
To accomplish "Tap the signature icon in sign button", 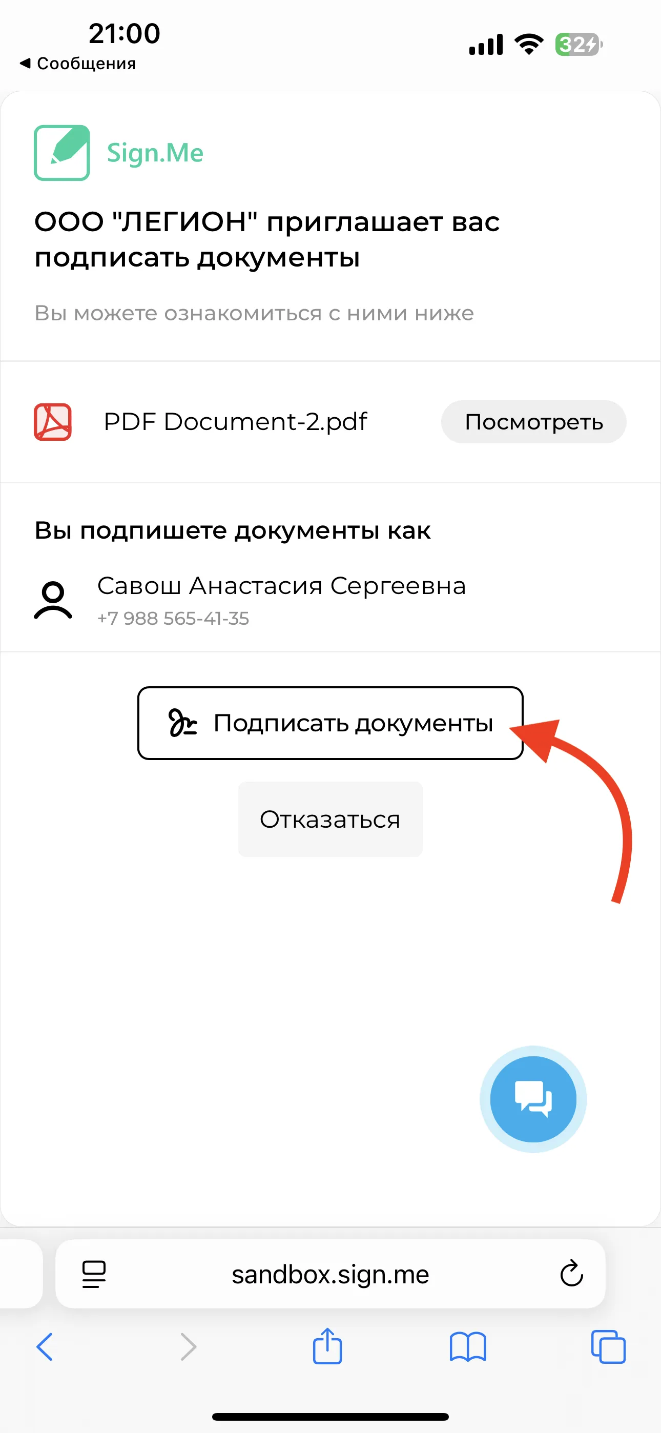I will click(x=183, y=723).
